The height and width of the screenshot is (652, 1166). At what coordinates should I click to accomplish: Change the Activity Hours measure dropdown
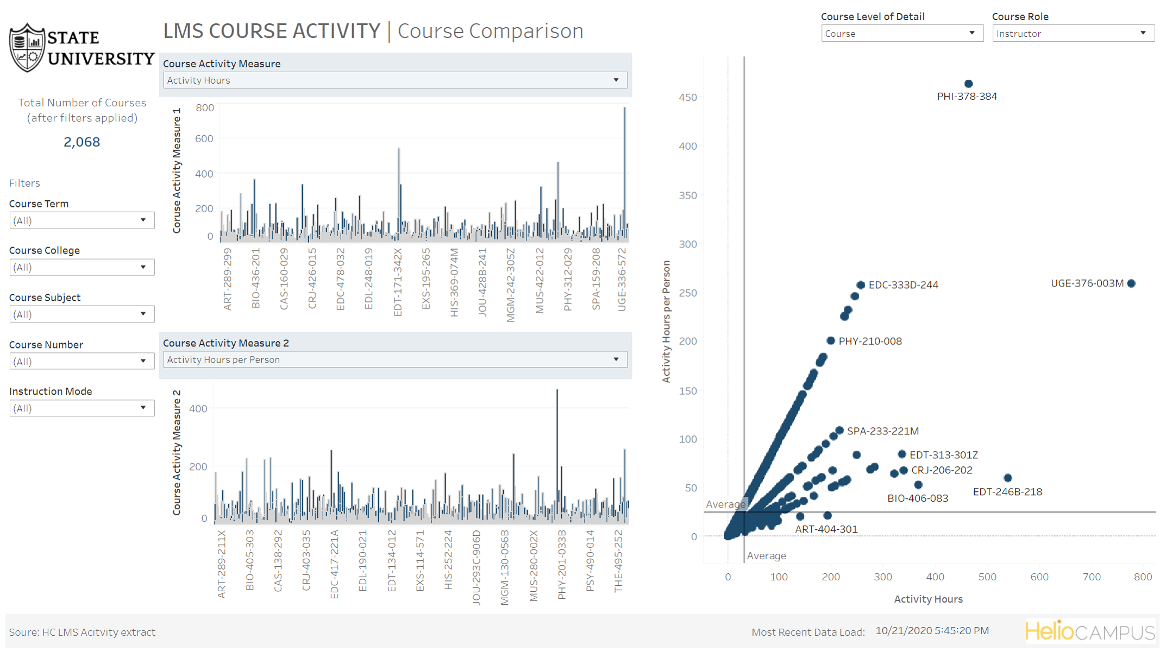click(x=395, y=80)
